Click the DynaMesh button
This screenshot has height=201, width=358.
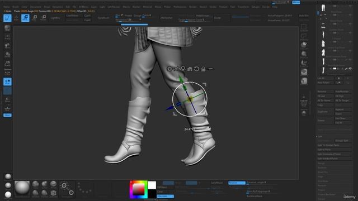pos(103,18)
